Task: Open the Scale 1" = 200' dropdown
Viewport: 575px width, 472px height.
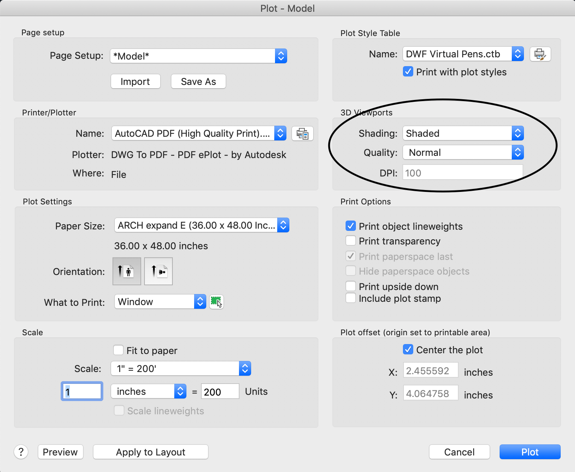Action: 181,368
